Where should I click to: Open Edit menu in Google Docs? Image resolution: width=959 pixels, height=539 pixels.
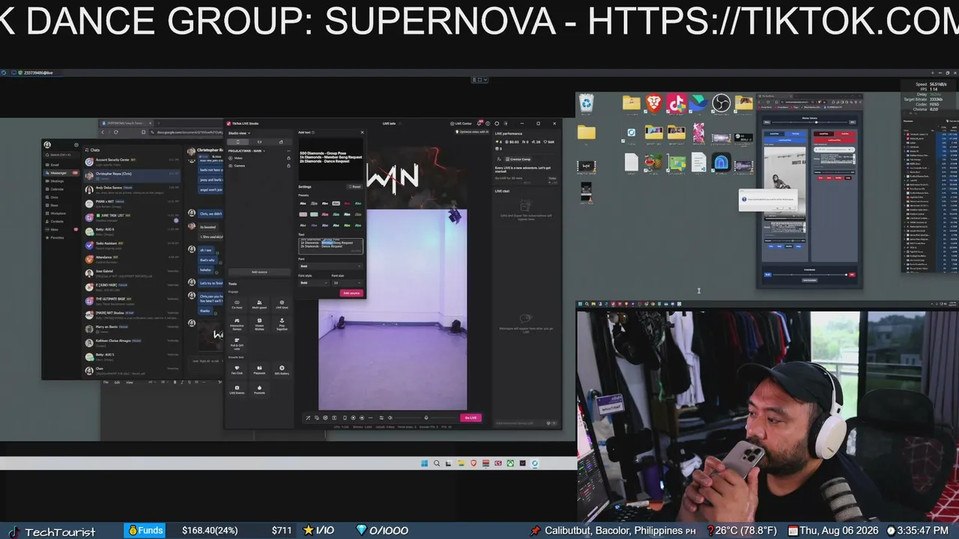(117, 383)
